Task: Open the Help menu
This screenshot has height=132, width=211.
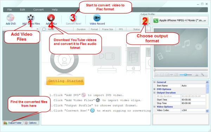Action: pos(55,9)
